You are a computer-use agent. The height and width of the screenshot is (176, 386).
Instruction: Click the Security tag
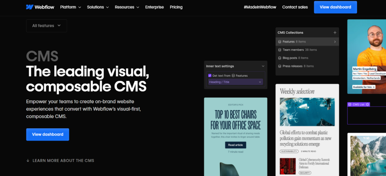[x=305, y=173]
